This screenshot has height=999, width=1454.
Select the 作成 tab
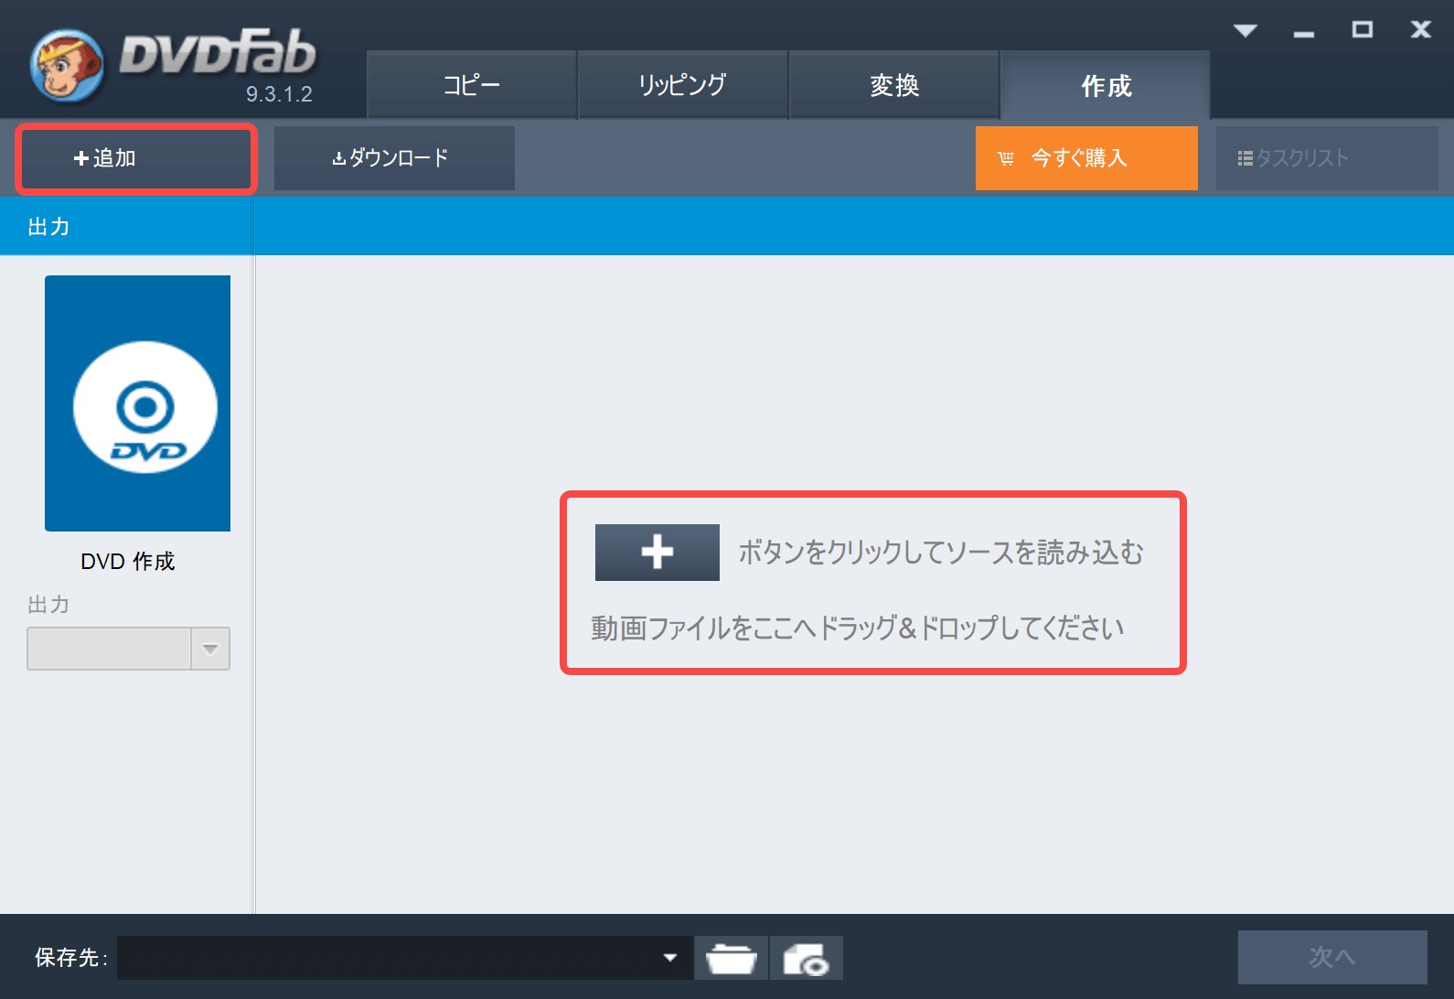click(1106, 85)
